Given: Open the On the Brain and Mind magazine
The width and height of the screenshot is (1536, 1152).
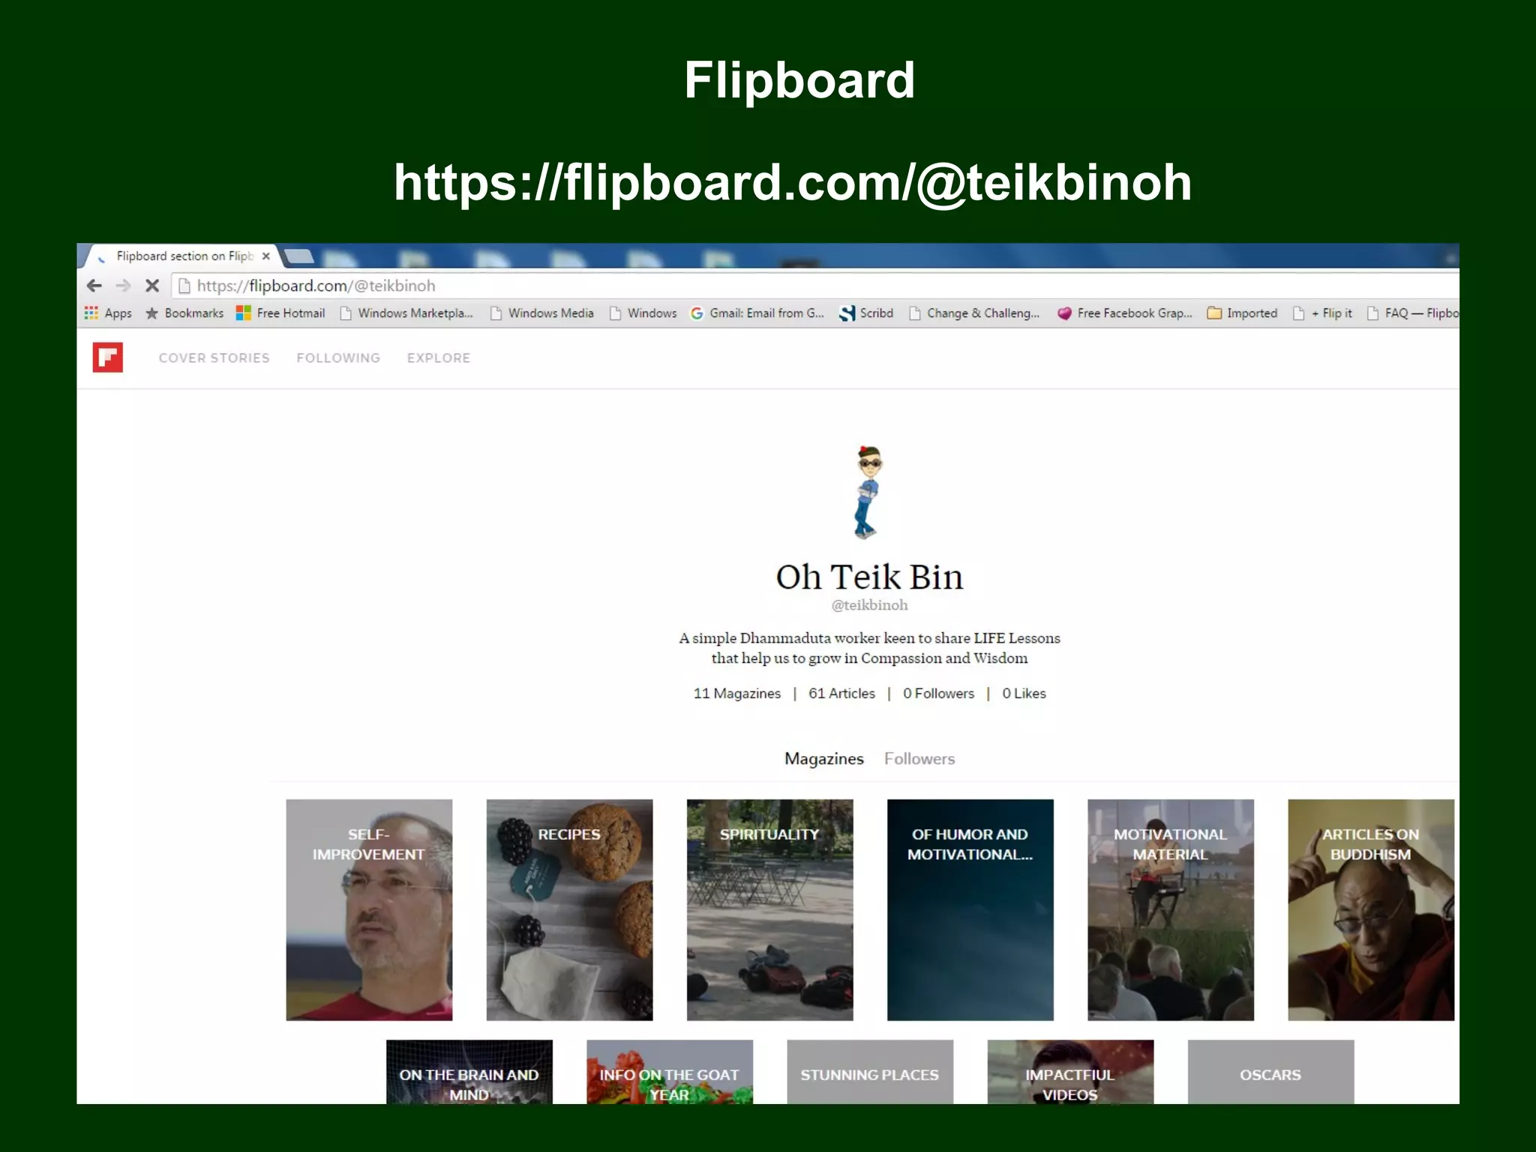Looking at the screenshot, I should coord(469,1072).
